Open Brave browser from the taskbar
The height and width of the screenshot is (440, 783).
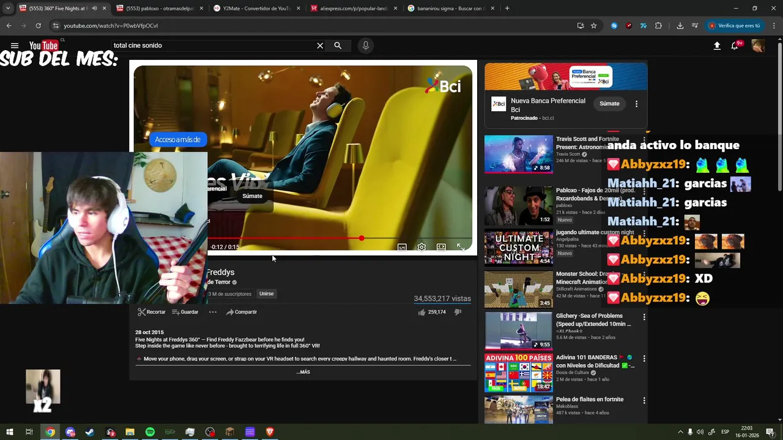pyautogui.click(x=270, y=432)
